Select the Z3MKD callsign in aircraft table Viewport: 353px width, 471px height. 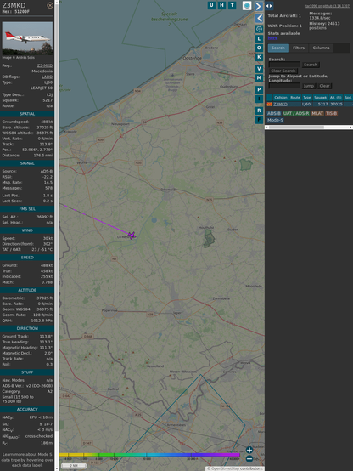pos(280,104)
